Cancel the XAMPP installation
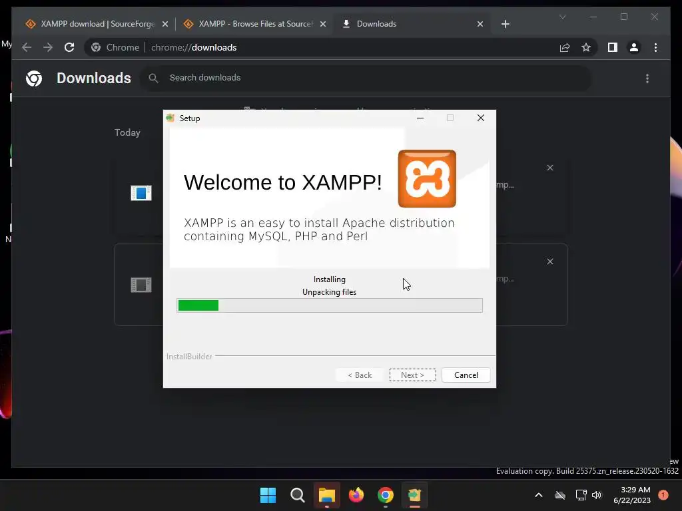 [x=466, y=375]
